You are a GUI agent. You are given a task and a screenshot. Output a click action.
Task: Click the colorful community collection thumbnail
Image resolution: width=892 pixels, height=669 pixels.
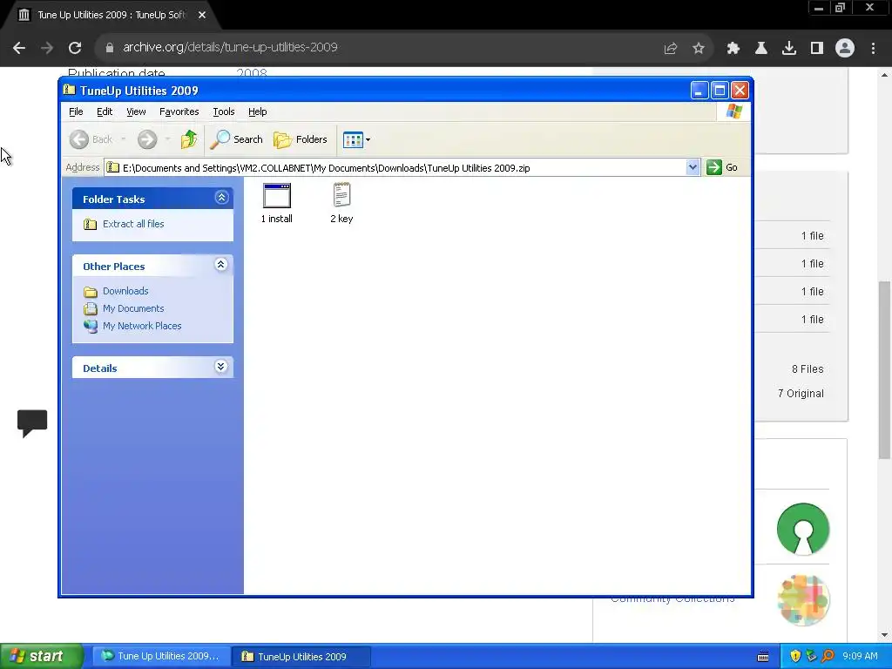pyautogui.click(x=803, y=599)
